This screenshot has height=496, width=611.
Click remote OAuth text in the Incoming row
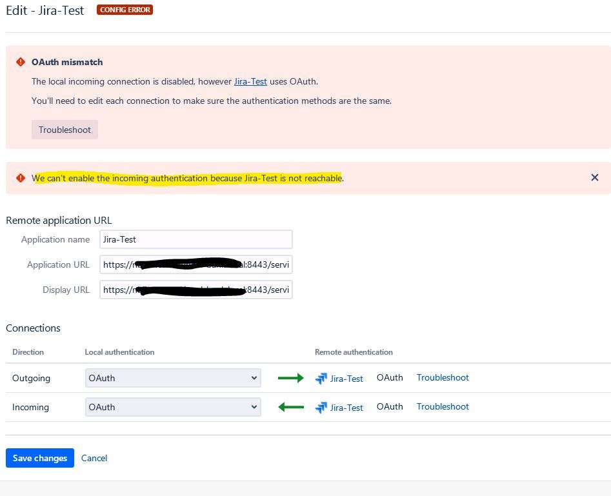[x=390, y=406]
